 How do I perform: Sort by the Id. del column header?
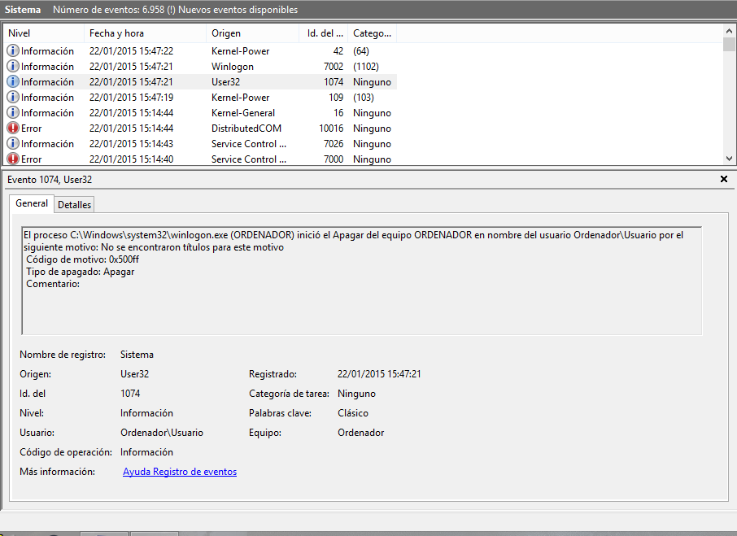click(x=324, y=33)
